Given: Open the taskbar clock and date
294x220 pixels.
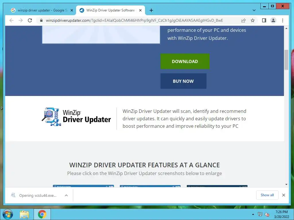Looking at the screenshot, I should click(281, 214).
